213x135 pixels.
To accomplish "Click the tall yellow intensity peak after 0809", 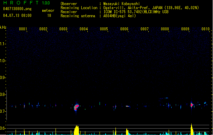I will (x=192, y=130).
